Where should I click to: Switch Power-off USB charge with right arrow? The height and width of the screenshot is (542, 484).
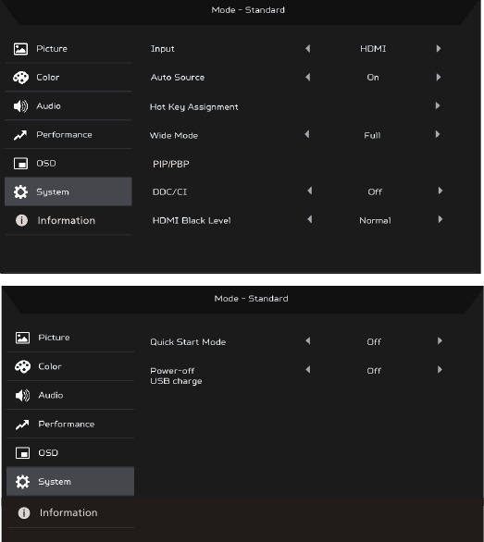click(440, 370)
